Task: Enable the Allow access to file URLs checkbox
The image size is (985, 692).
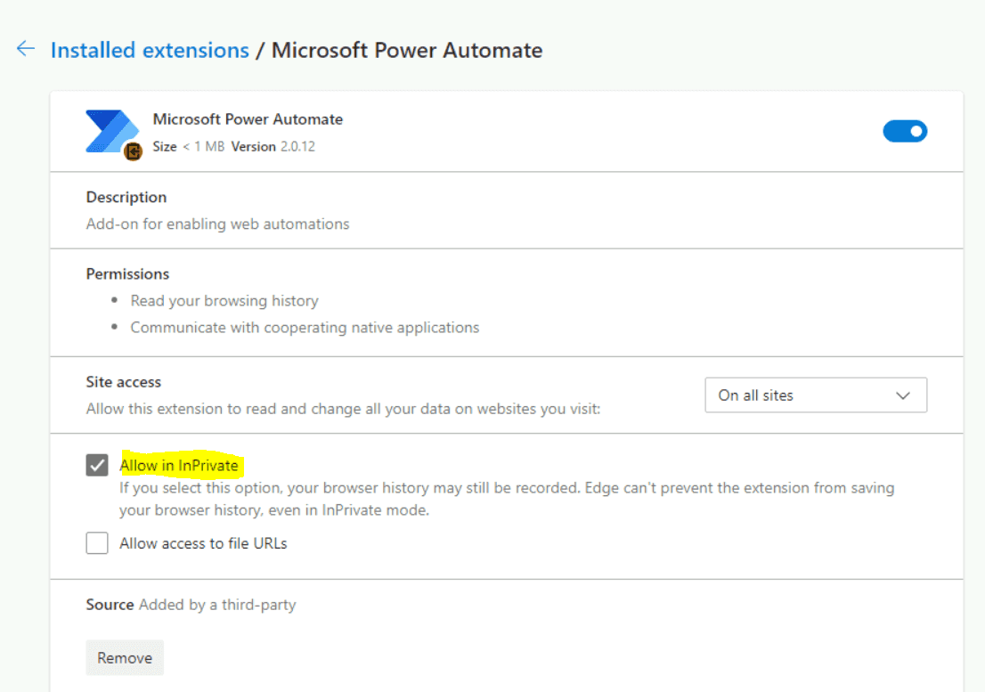Action: 97,543
